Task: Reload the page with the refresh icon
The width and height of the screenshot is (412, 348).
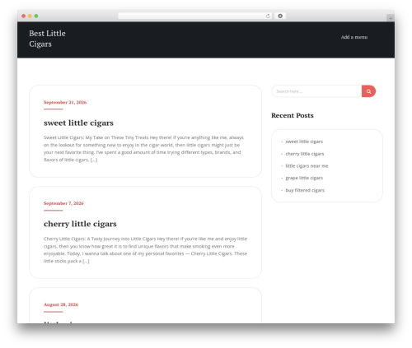Action: point(268,16)
